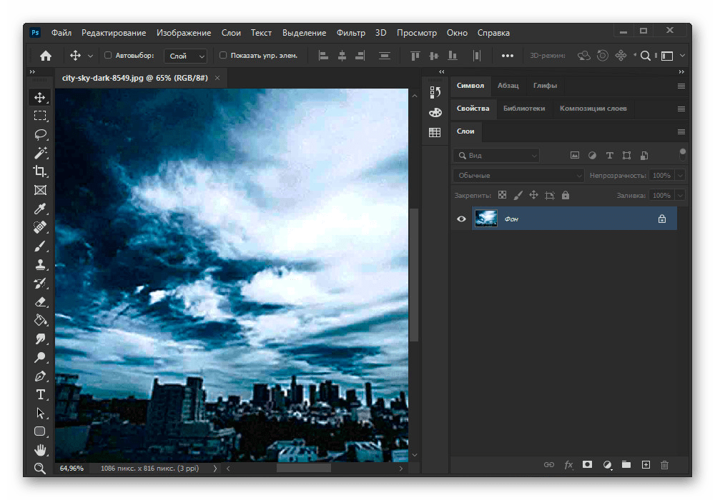715x500 pixels.
Task: Align left edges in options bar
Action: [x=323, y=56]
